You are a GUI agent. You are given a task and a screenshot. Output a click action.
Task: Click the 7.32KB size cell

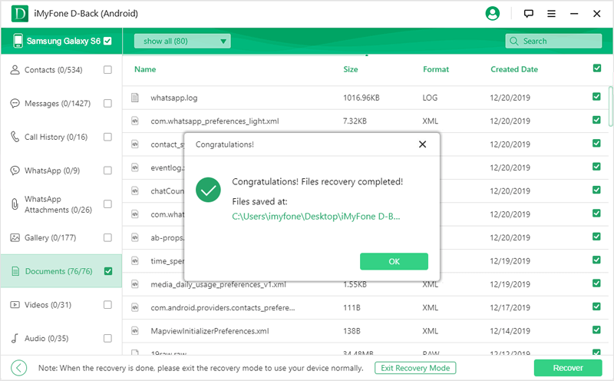click(x=355, y=121)
